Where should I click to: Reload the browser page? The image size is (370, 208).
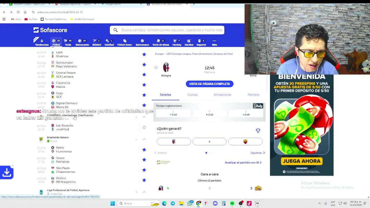[18, 12]
